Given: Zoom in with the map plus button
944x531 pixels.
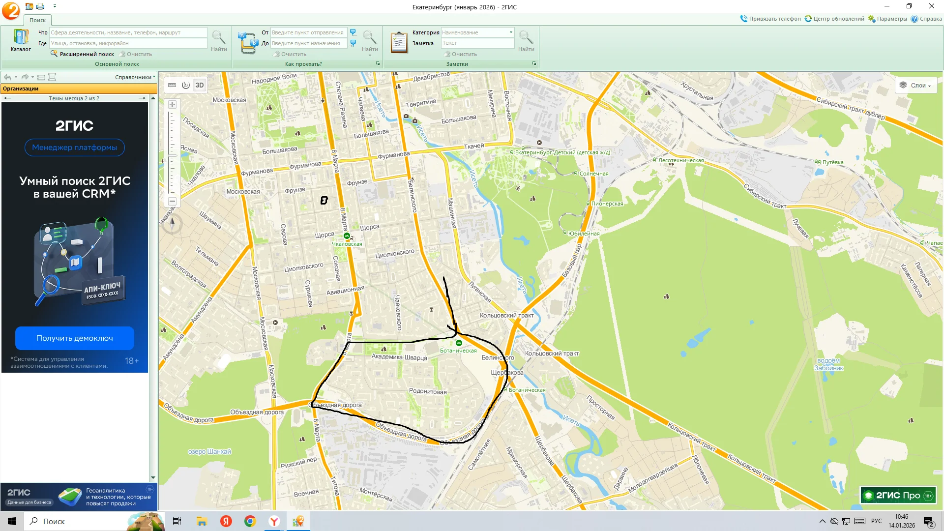Looking at the screenshot, I should pyautogui.click(x=172, y=104).
